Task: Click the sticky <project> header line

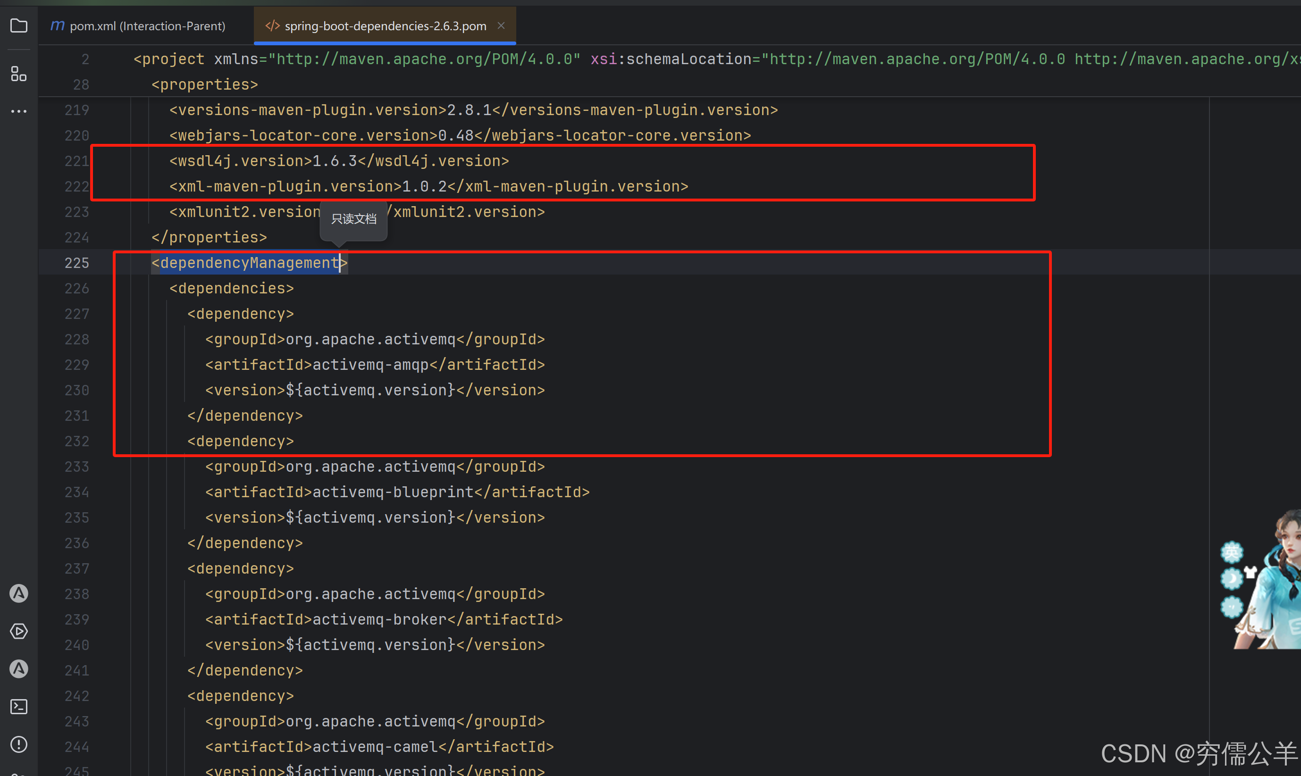Action: coord(168,59)
